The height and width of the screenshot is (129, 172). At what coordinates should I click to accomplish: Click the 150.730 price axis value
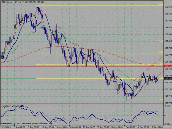point(168,89)
